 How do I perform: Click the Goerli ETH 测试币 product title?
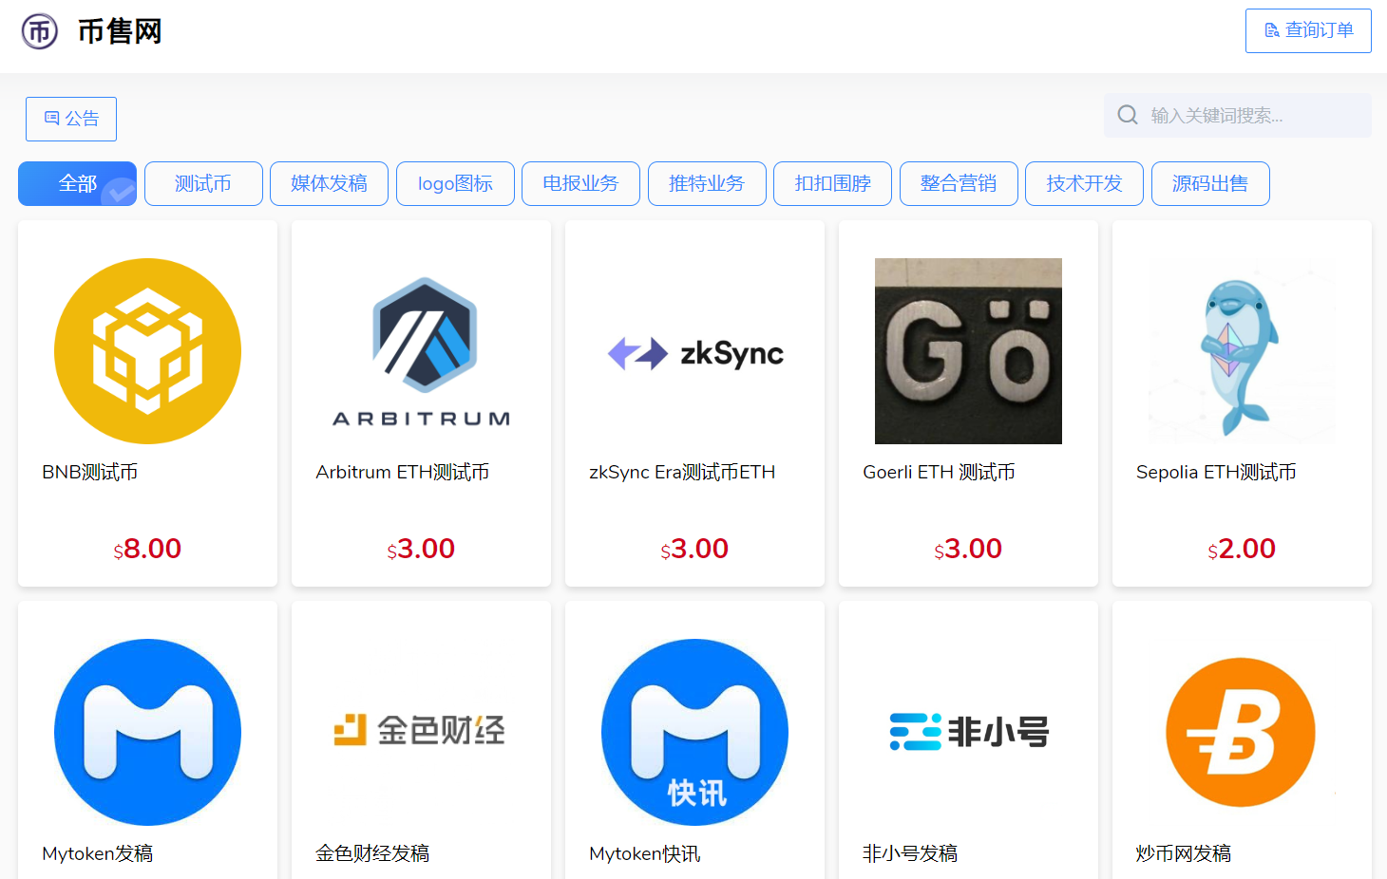point(939,472)
